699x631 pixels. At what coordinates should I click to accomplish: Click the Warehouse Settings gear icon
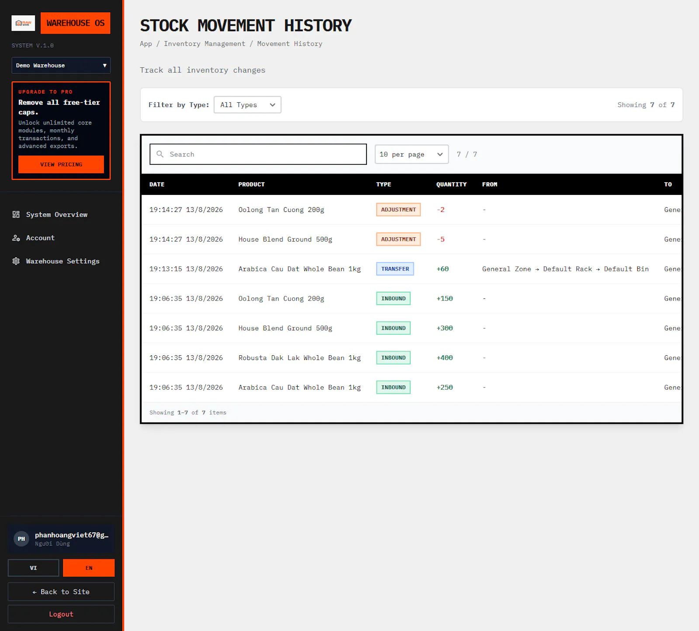[16, 261]
